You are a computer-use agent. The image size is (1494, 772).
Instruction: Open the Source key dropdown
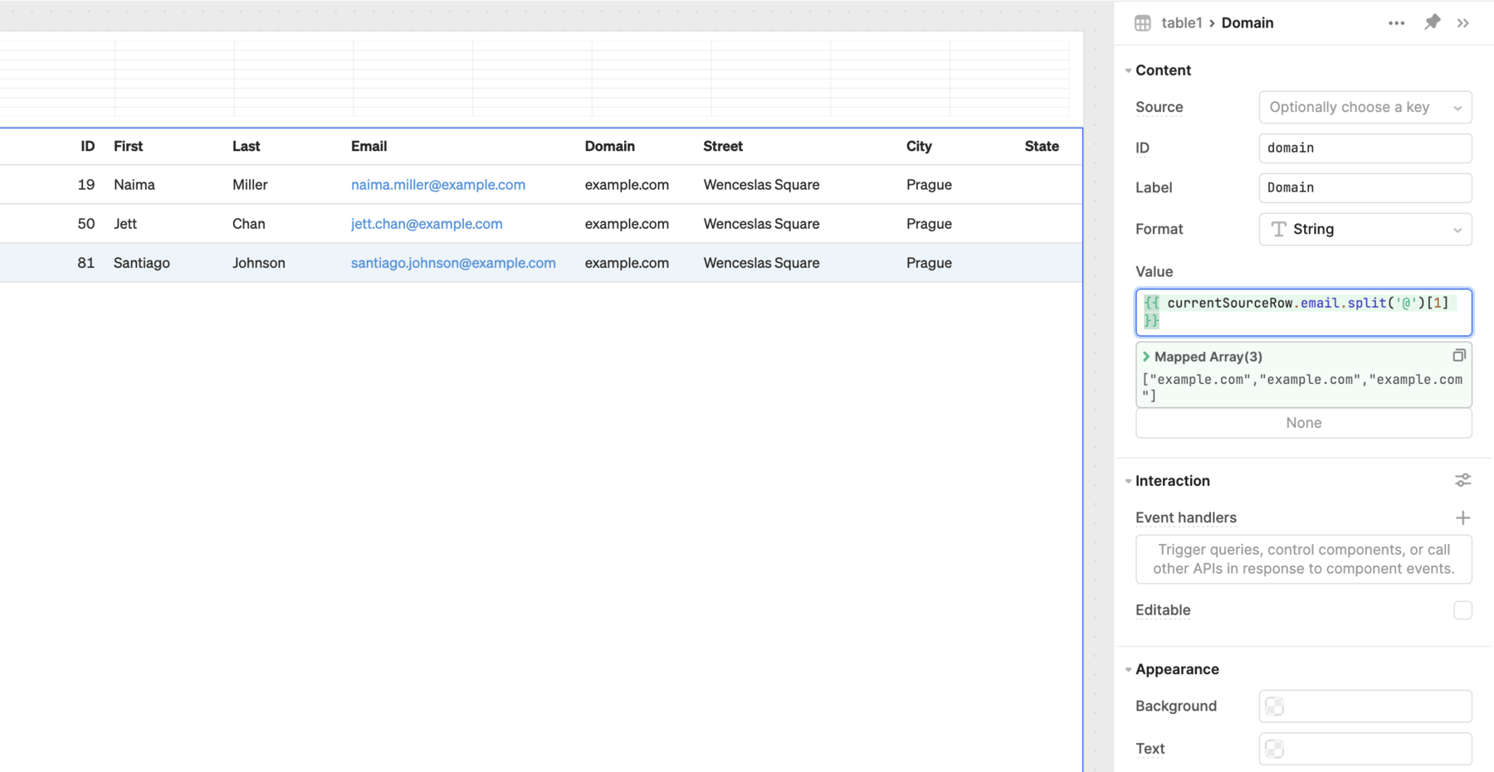coord(1365,107)
